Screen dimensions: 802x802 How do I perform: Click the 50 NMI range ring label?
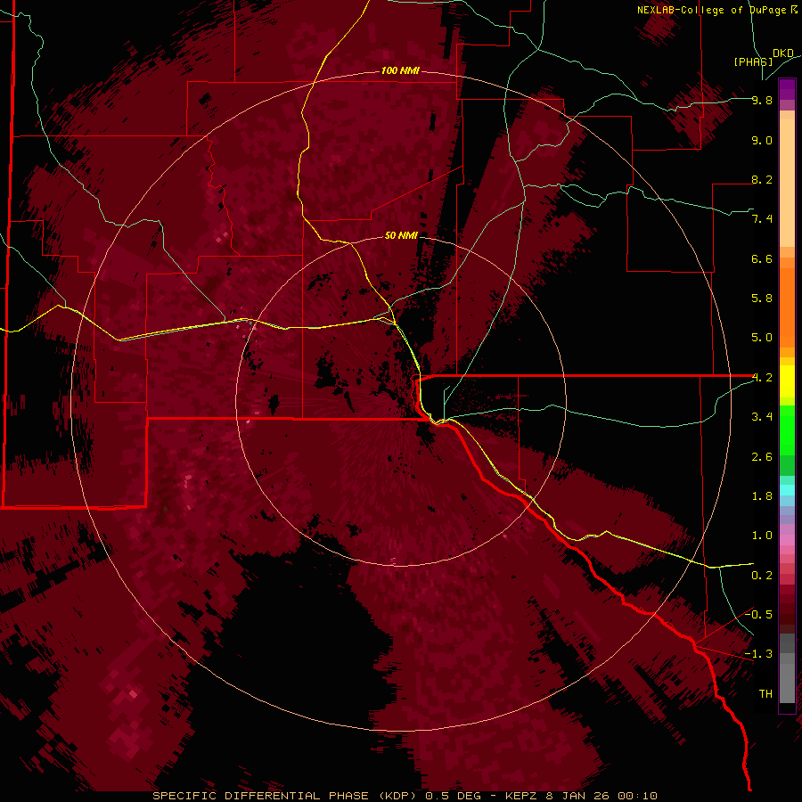click(x=401, y=235)
